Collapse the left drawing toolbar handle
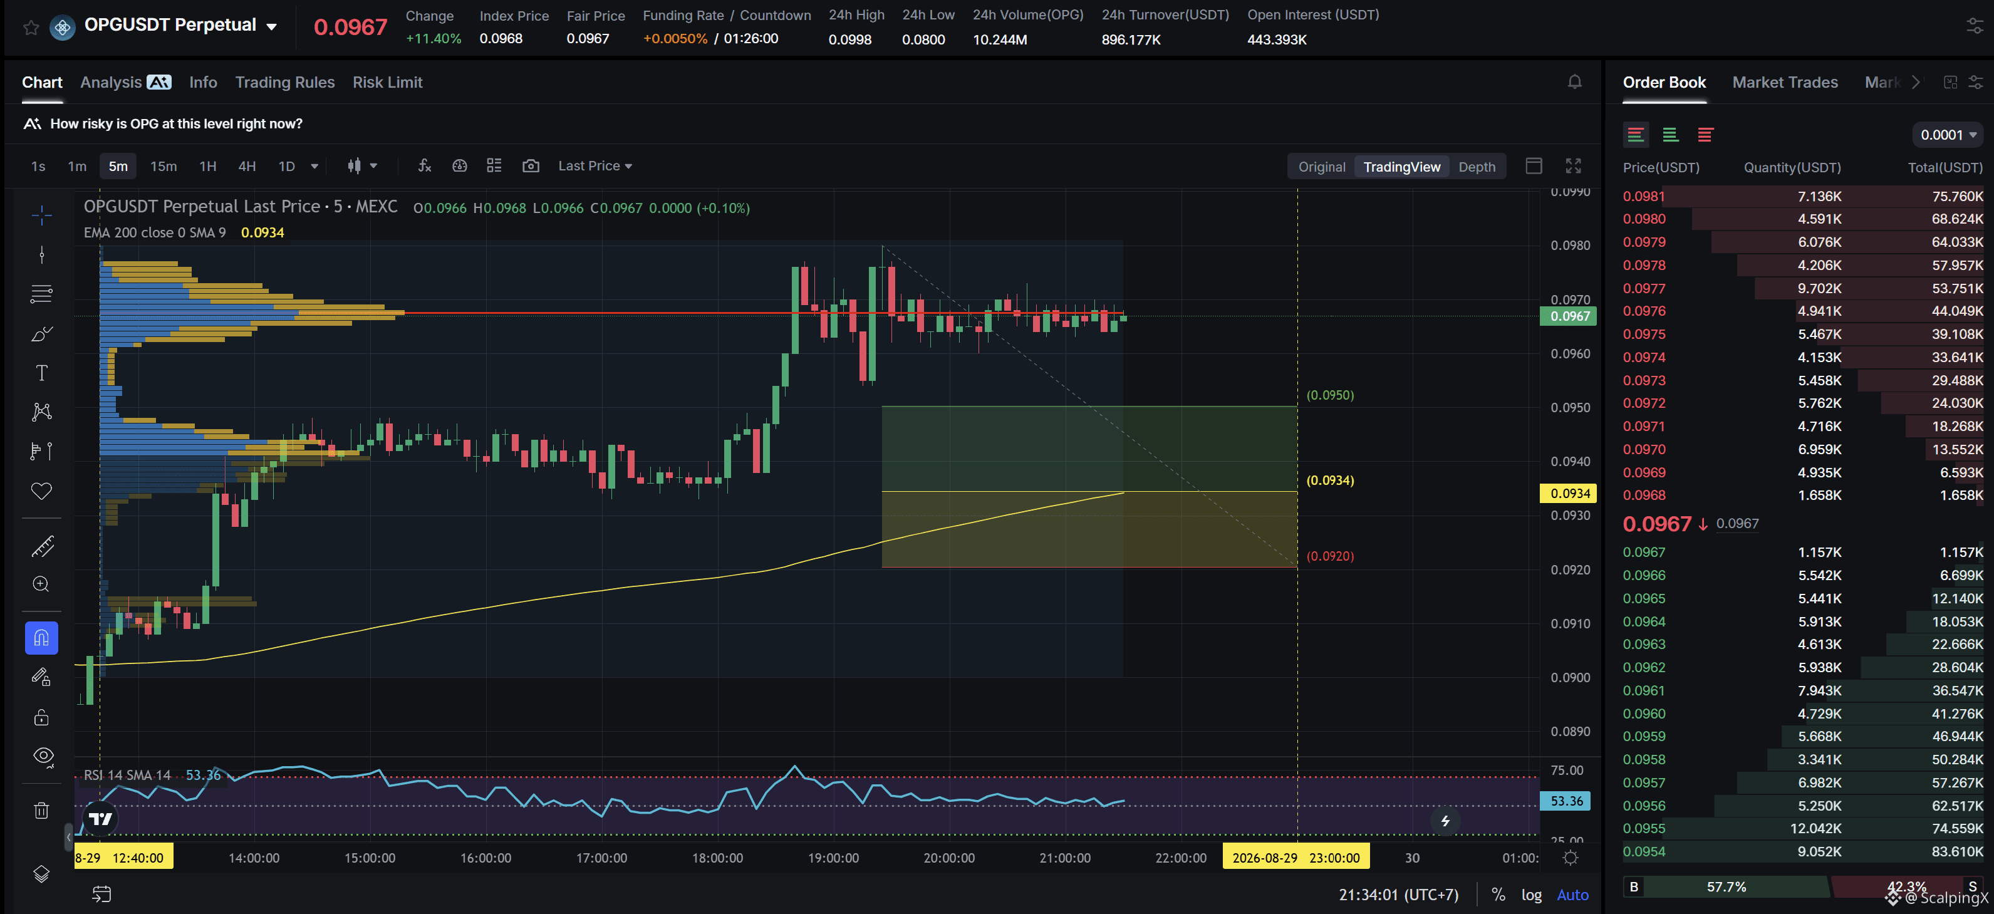 [68, 836]
